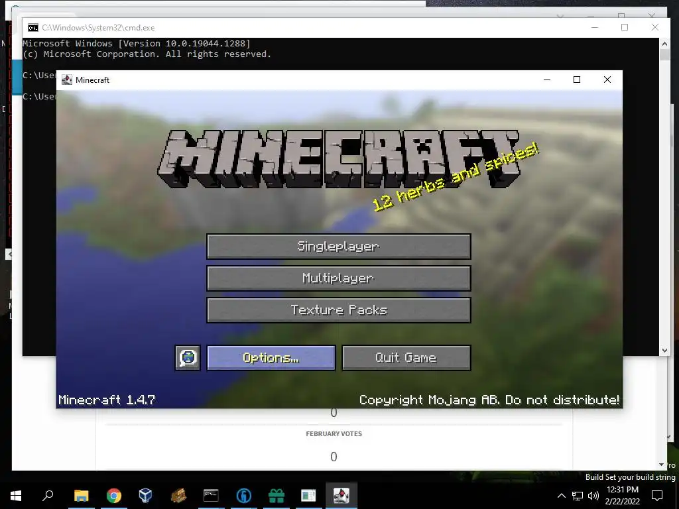Click cmd.exe scrollbar up arrow
The image size is (679, 509).
tap(664, 43)
